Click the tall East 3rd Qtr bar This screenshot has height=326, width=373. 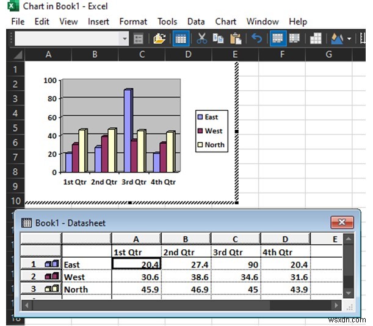click(128, 130)
